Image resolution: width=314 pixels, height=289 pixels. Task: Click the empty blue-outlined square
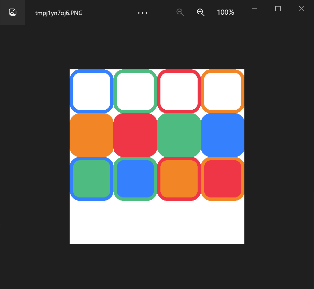[91, 91]
